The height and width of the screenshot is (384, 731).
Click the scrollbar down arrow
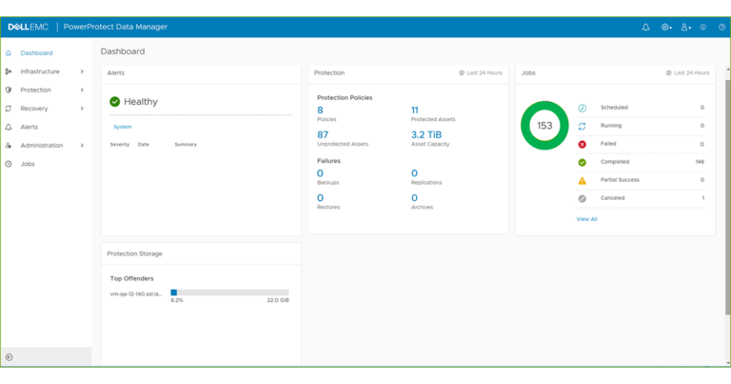coord(728,363)
